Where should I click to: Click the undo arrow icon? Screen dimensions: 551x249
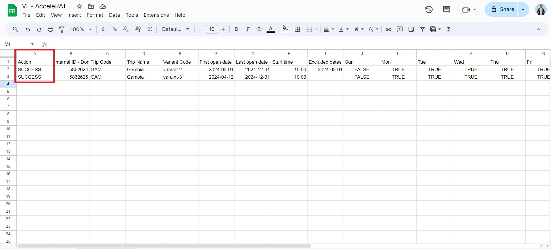(28, 29)
